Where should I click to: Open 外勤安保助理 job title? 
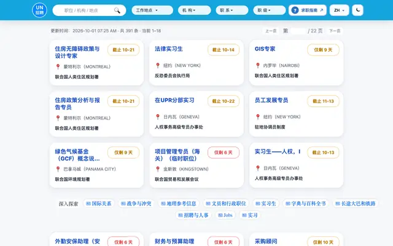77,241
